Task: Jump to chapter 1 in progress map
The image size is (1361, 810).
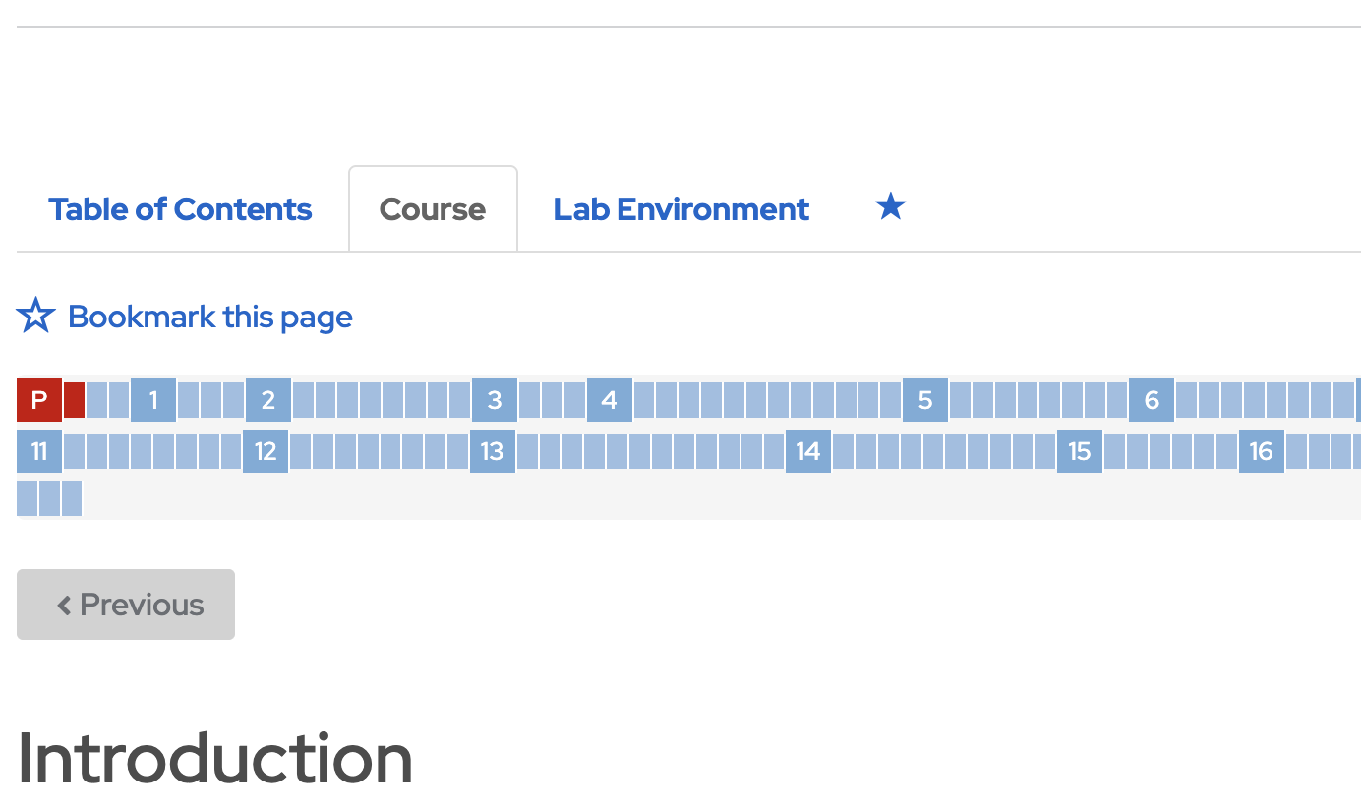Action: coord(153,400)
